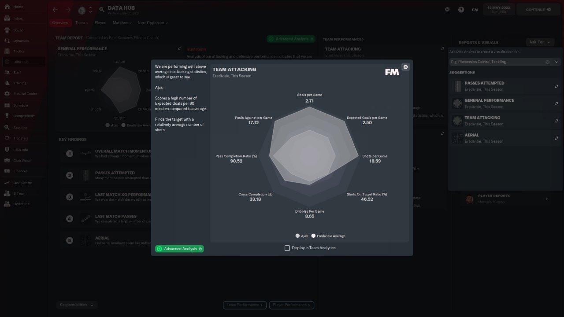Close the Team Attacking popup
564x317 pixels.
click(x=406, y=67)
